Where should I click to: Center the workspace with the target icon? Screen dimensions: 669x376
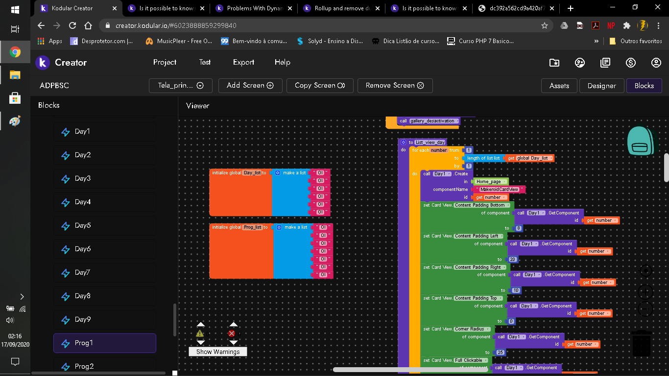coord(645,271)
